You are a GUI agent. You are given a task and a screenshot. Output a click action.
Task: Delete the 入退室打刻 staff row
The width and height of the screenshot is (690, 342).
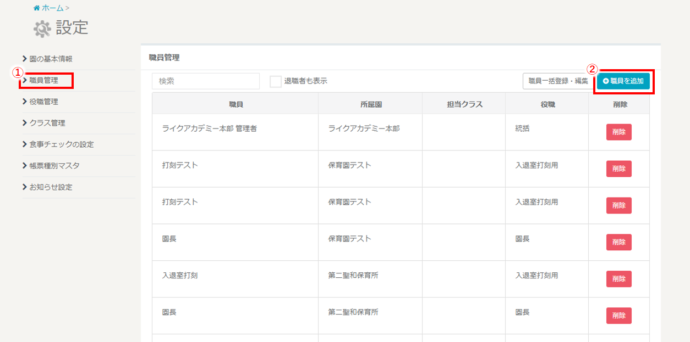(x=618, y=279)
